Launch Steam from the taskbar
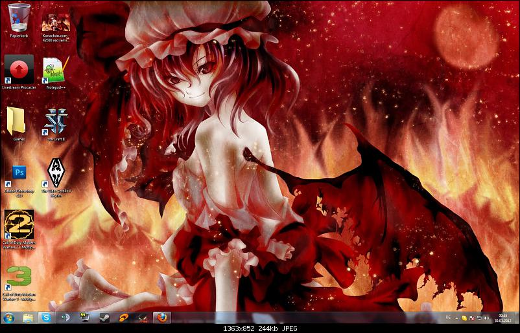 (x=104, y=318)
